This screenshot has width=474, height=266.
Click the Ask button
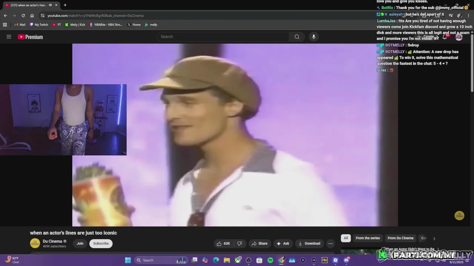point(283,243)
